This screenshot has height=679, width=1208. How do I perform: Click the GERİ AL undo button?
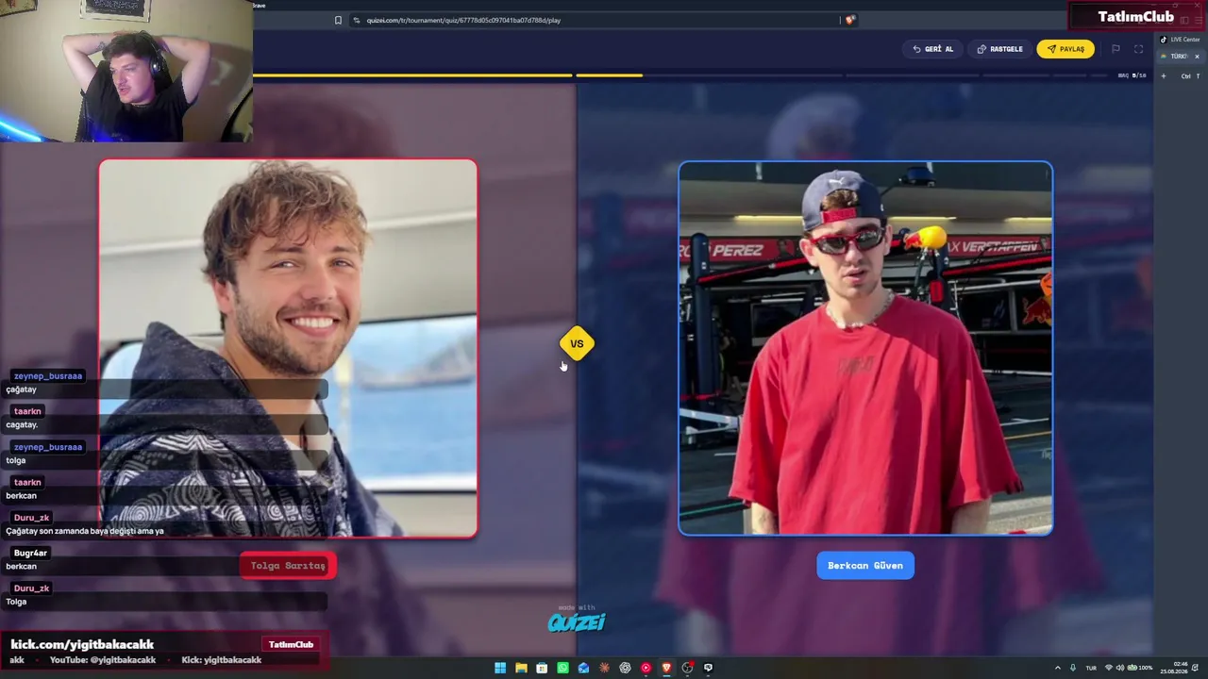pos(933,49)
